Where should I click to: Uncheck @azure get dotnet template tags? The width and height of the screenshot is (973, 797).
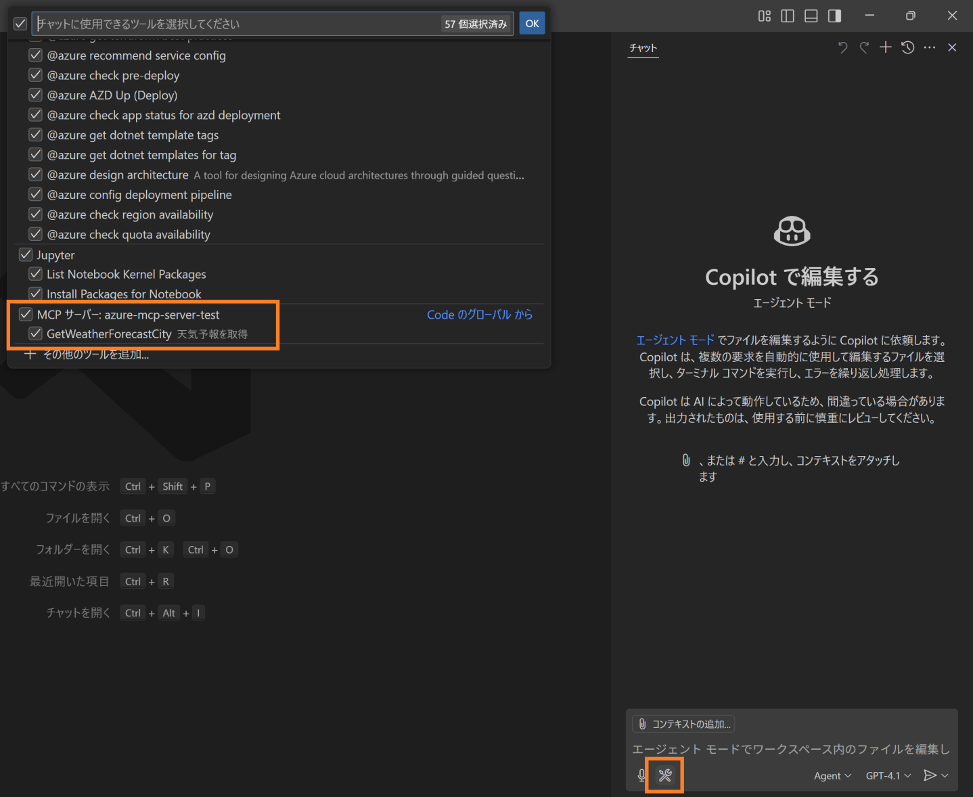(x=36, y=135)
